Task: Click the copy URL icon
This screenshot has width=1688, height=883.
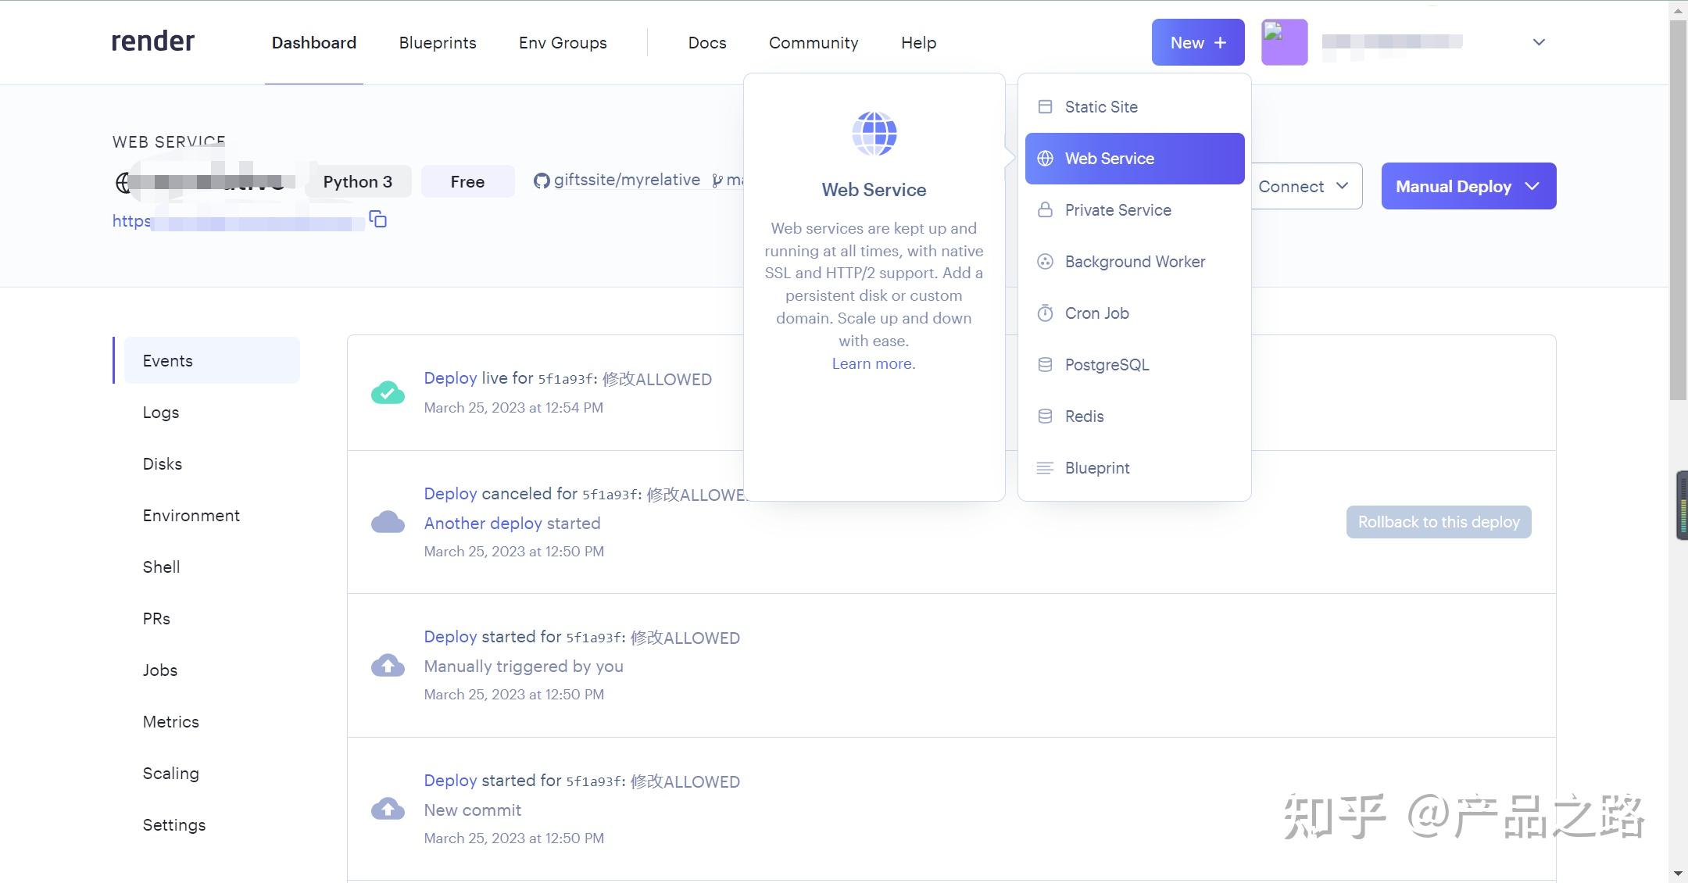Action: (x=378, y=220)
